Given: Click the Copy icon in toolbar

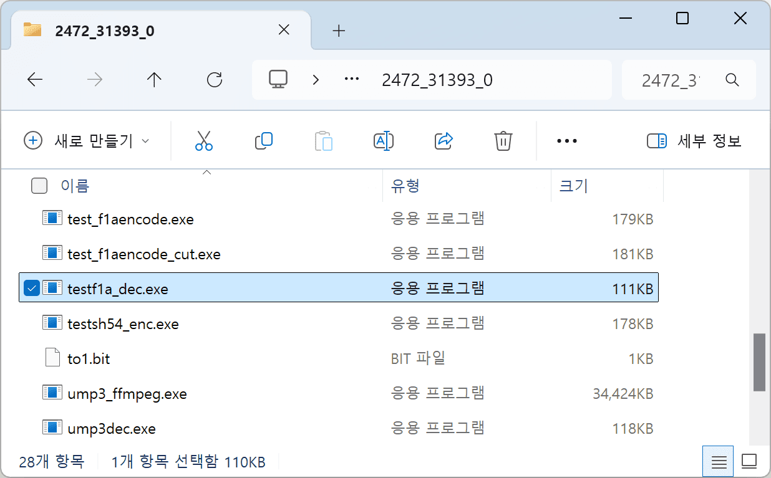Looking at the screenshot, I should click(x=263, y=141).
